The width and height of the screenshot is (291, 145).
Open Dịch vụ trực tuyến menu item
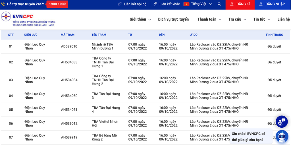point(173,19)
